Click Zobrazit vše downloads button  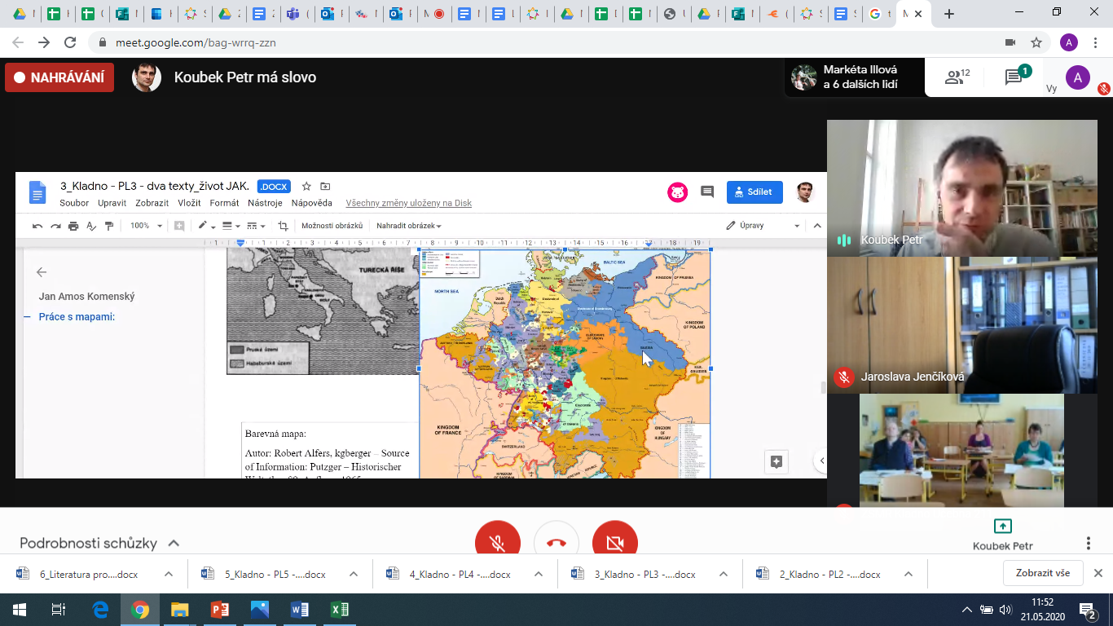pyautogui.click(x=1042, y=573)
